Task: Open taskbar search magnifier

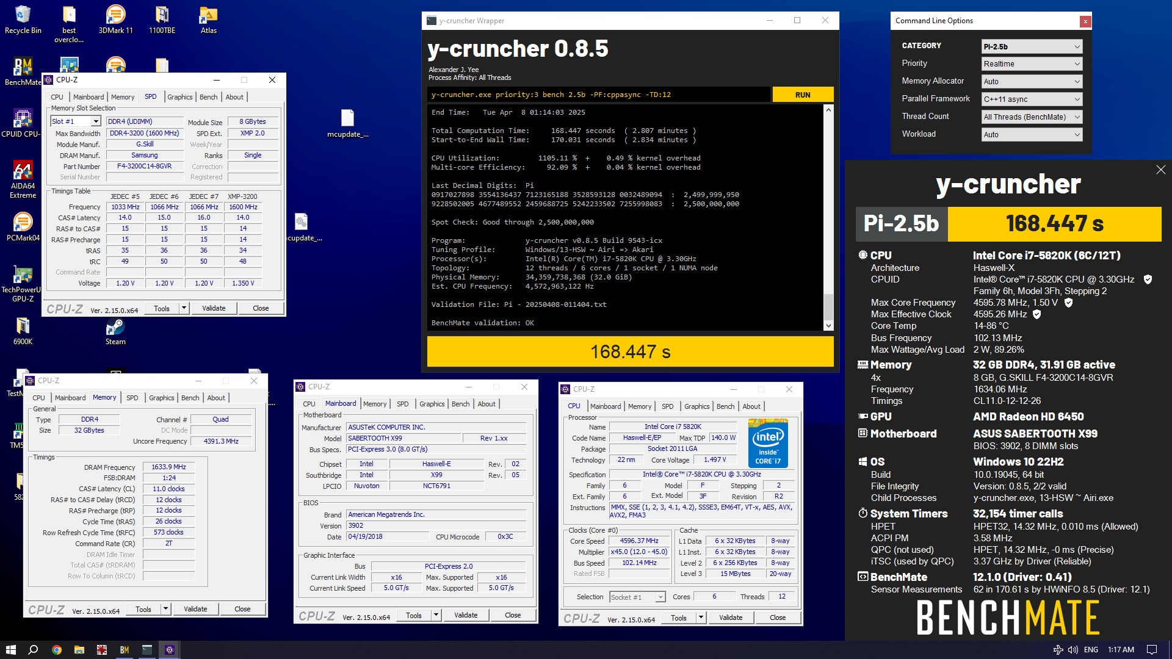Action: coord(34,650)
